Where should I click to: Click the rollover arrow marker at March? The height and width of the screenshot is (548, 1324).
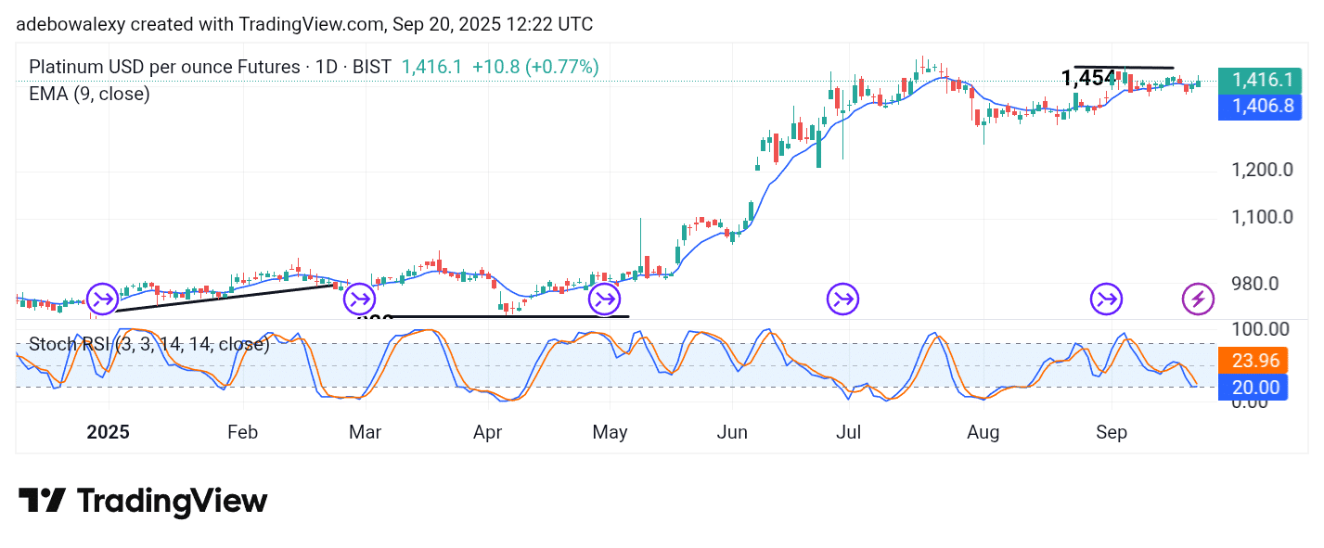(359, 299)
